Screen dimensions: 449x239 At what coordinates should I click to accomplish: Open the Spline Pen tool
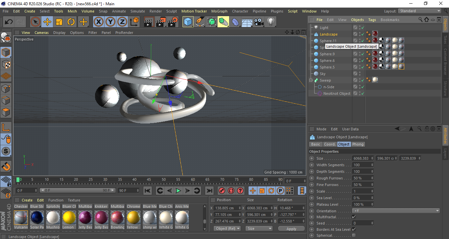coord(200,22)
